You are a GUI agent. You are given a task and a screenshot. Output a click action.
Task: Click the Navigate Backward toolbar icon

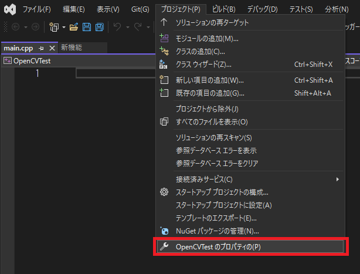click(x=15, y=27)
